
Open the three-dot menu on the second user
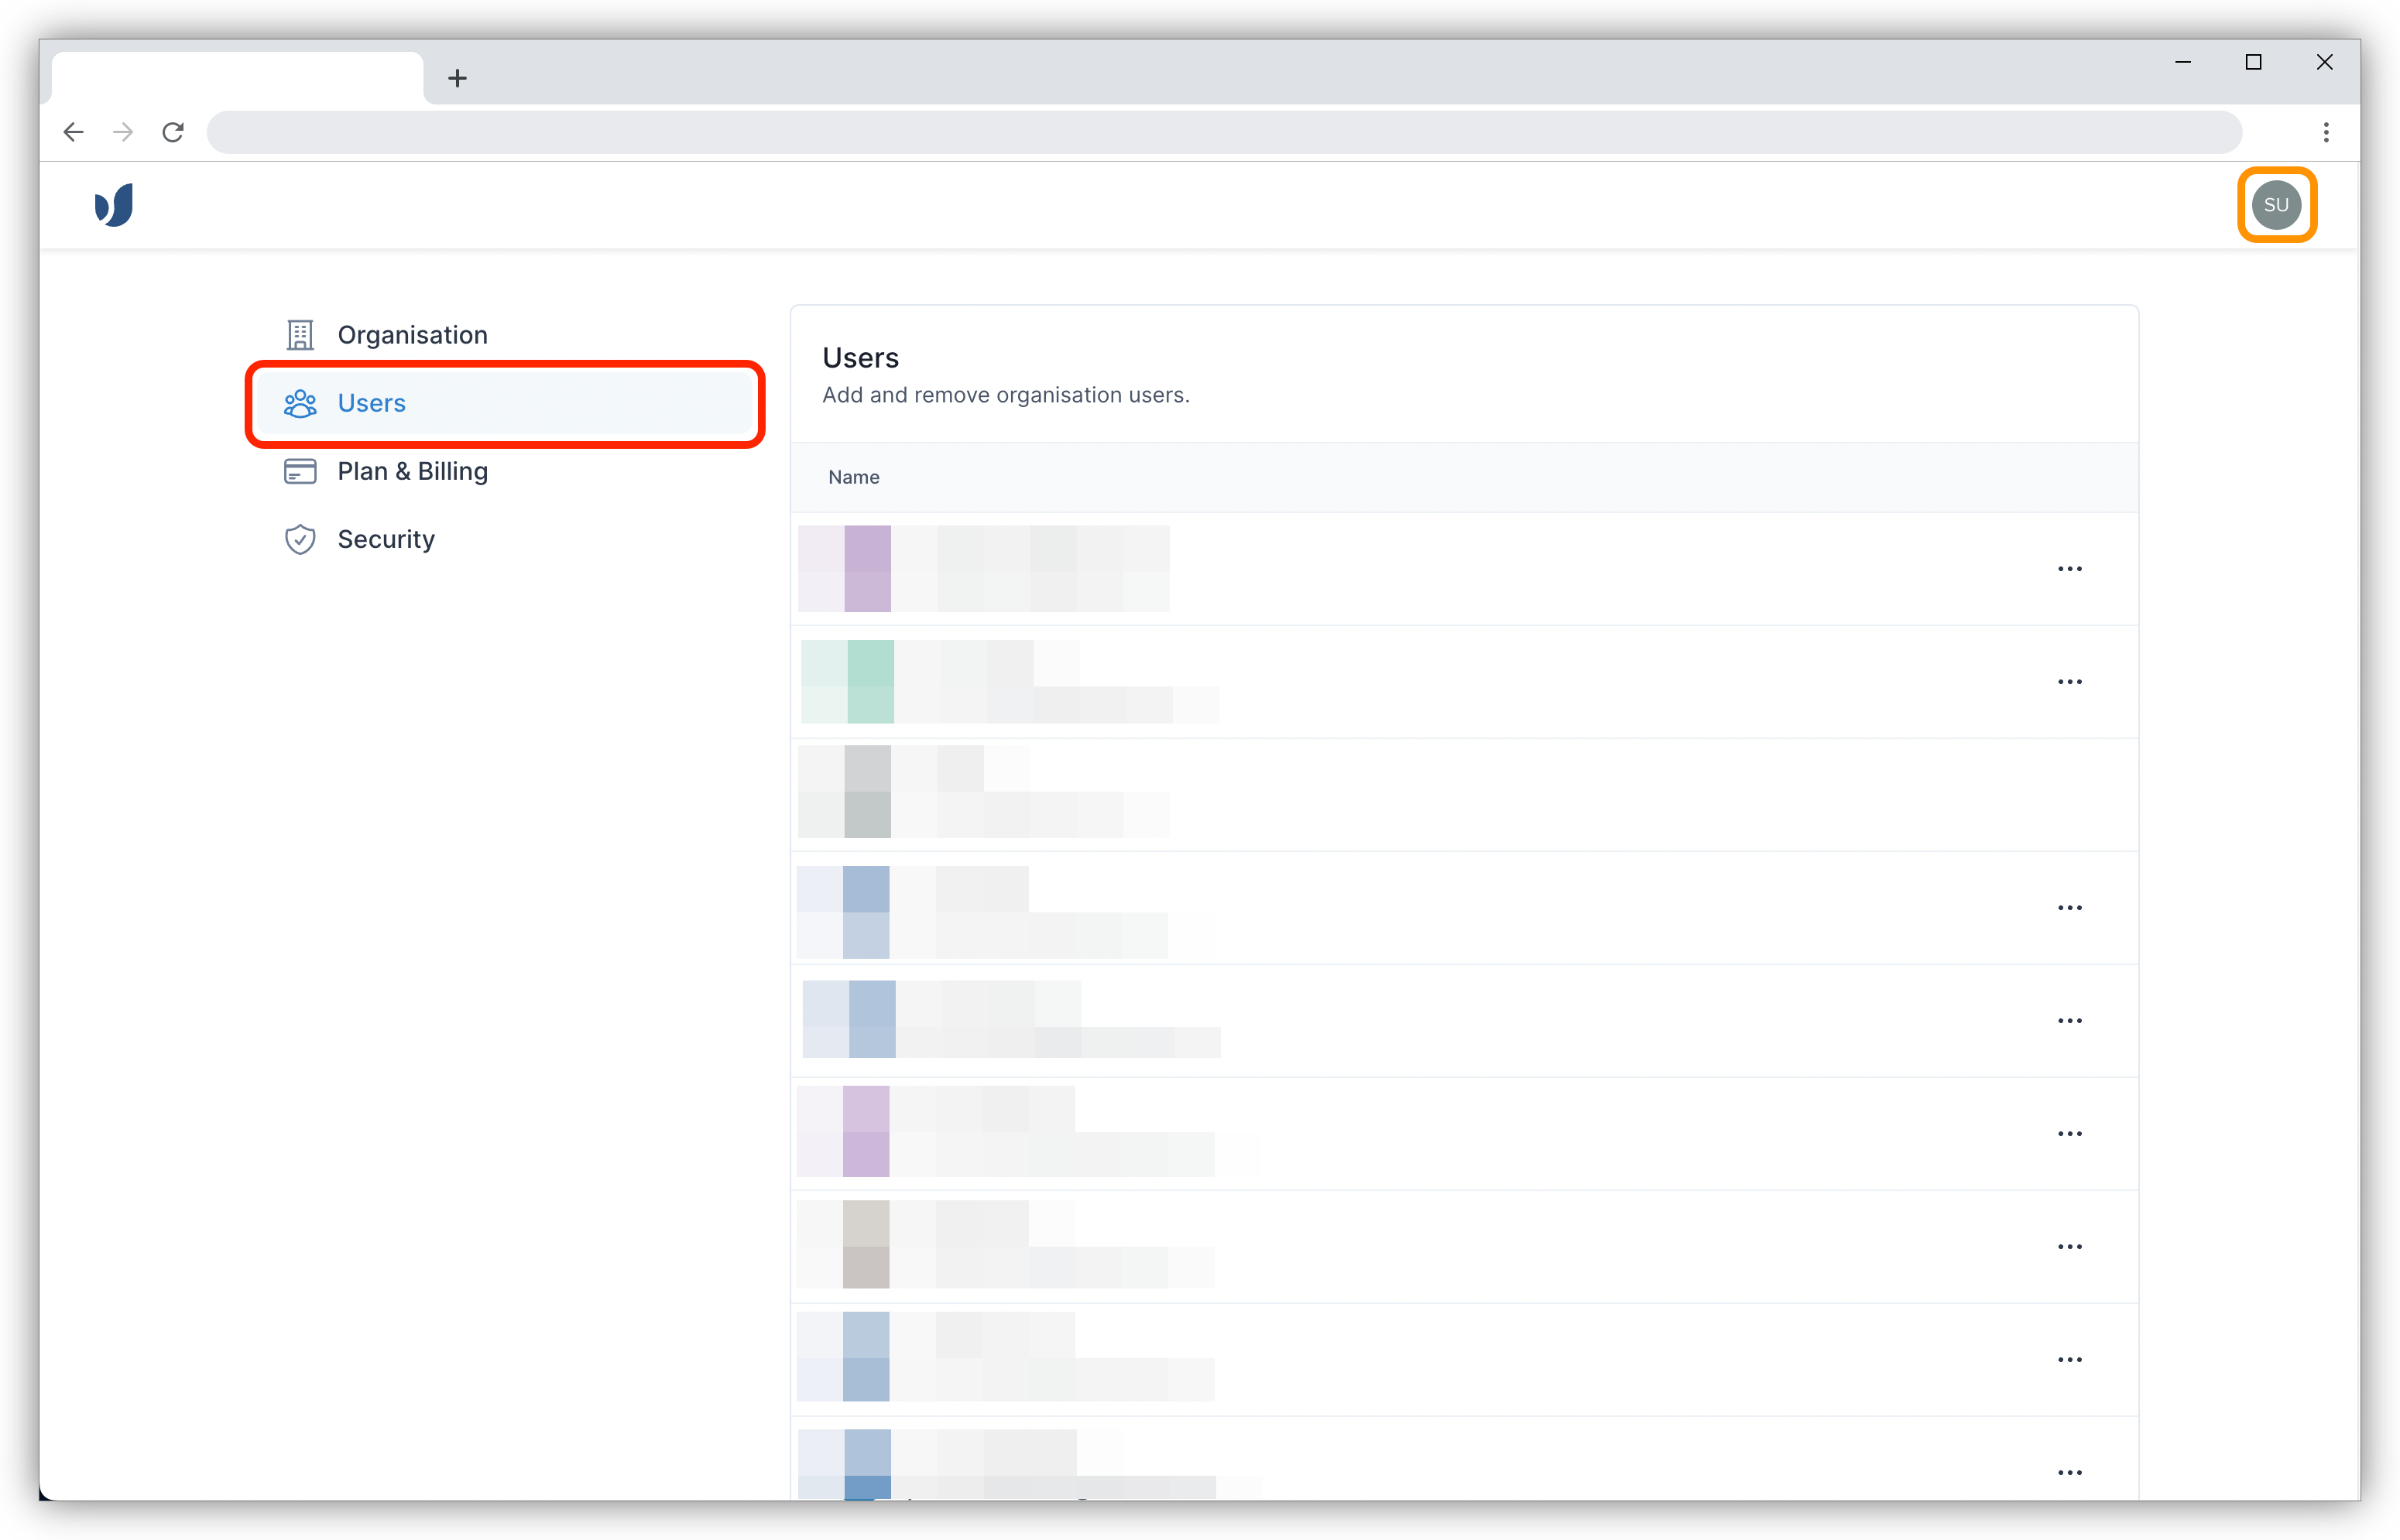[x=2070, y=681]
